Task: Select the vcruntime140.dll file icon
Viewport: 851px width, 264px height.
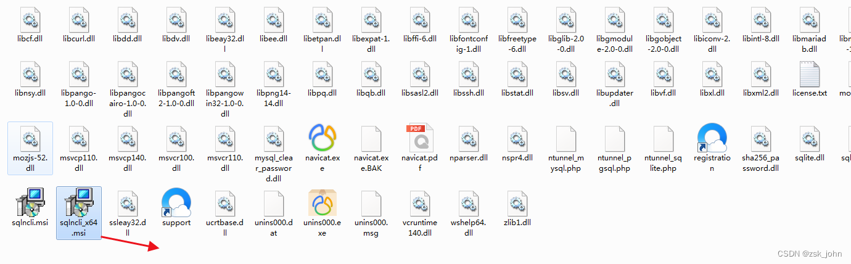Action: coord(420,203)
